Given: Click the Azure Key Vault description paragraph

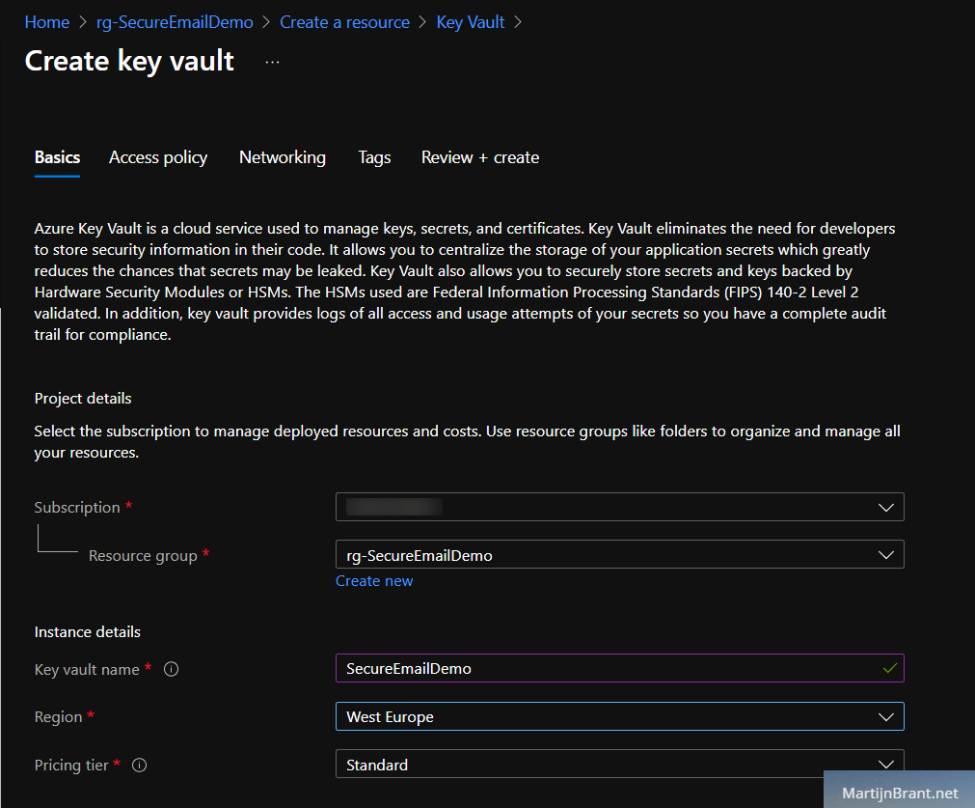Looking at the screenshot, I should (465, 281).
